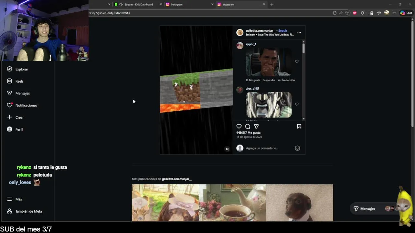This screenshot has width=415, height=233.
Task: Like the post with heart icon
Action: pos(239,126)
